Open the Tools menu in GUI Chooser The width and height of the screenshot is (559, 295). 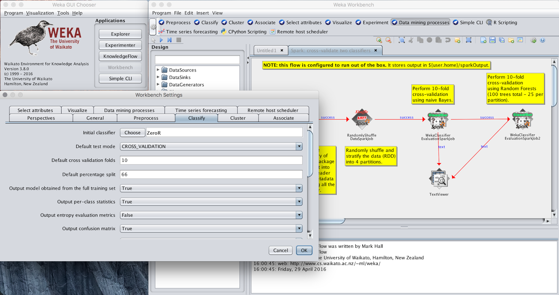click(x=63, y=13)
